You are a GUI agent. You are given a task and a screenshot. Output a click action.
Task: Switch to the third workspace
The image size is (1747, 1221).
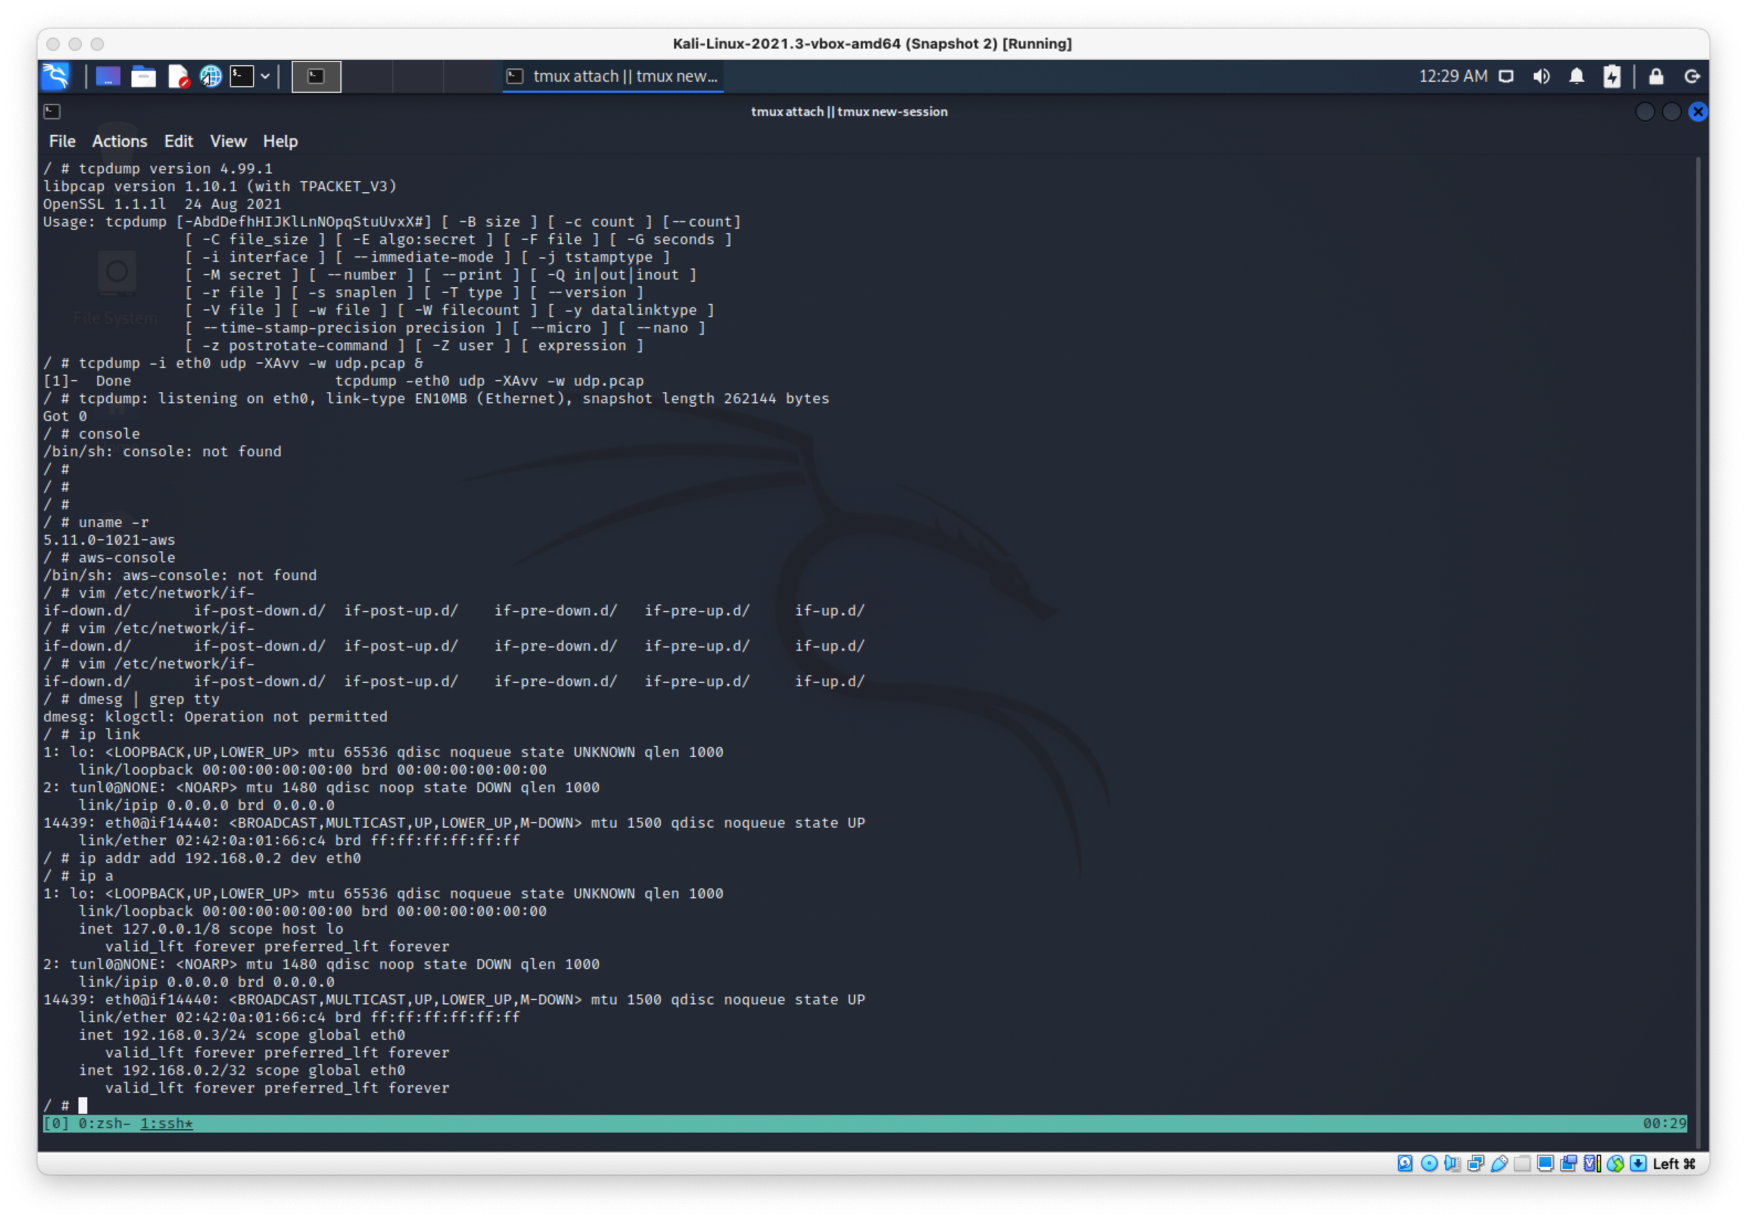[x=418, y=76]
